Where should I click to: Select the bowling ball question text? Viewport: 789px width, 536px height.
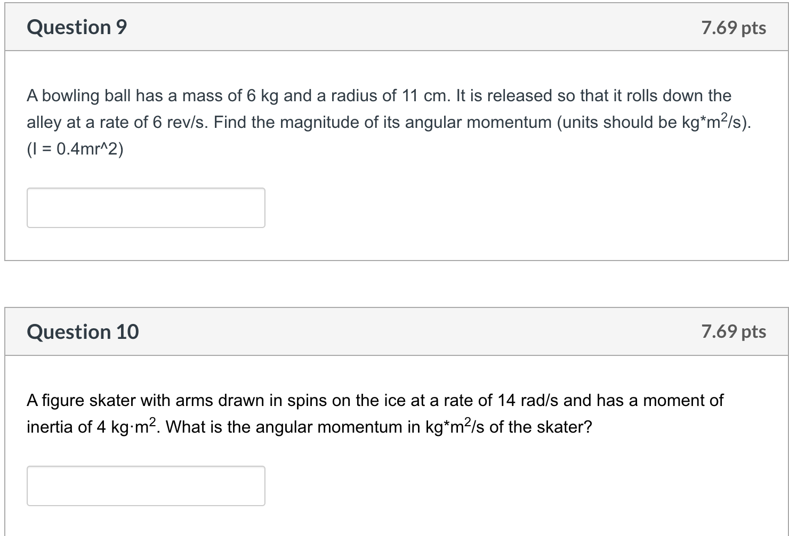point(373,96)
